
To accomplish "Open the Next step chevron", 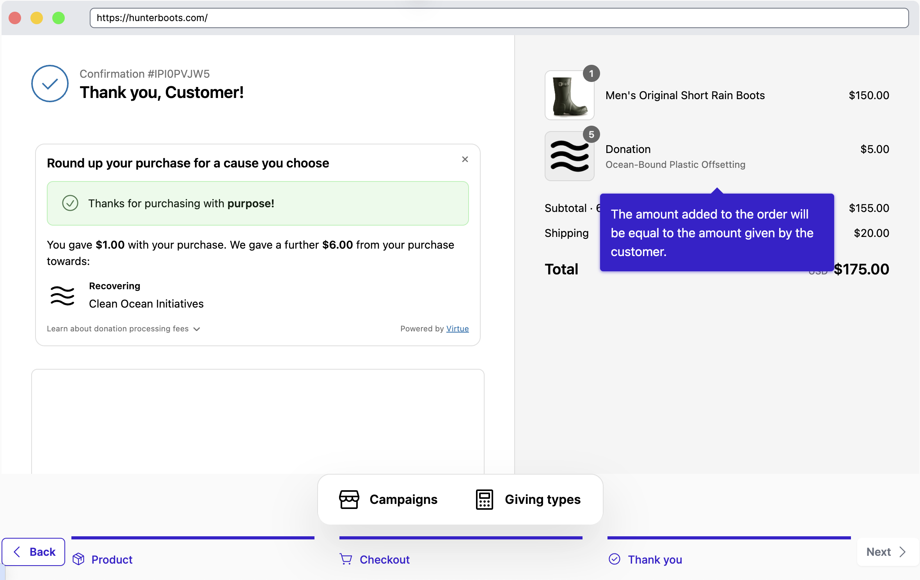I will [x=903, y=552].
